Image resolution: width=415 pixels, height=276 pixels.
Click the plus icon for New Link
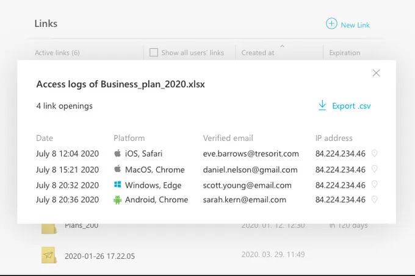331,24
